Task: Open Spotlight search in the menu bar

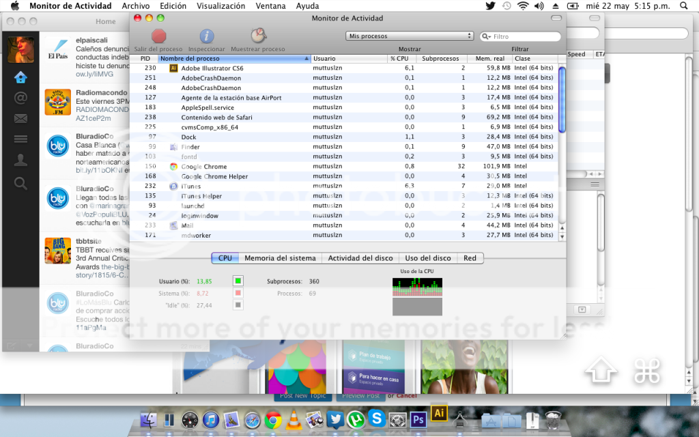Action: point(684,5)
